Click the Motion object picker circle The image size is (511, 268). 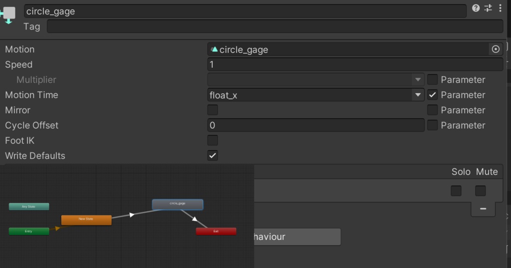point(496,49)
